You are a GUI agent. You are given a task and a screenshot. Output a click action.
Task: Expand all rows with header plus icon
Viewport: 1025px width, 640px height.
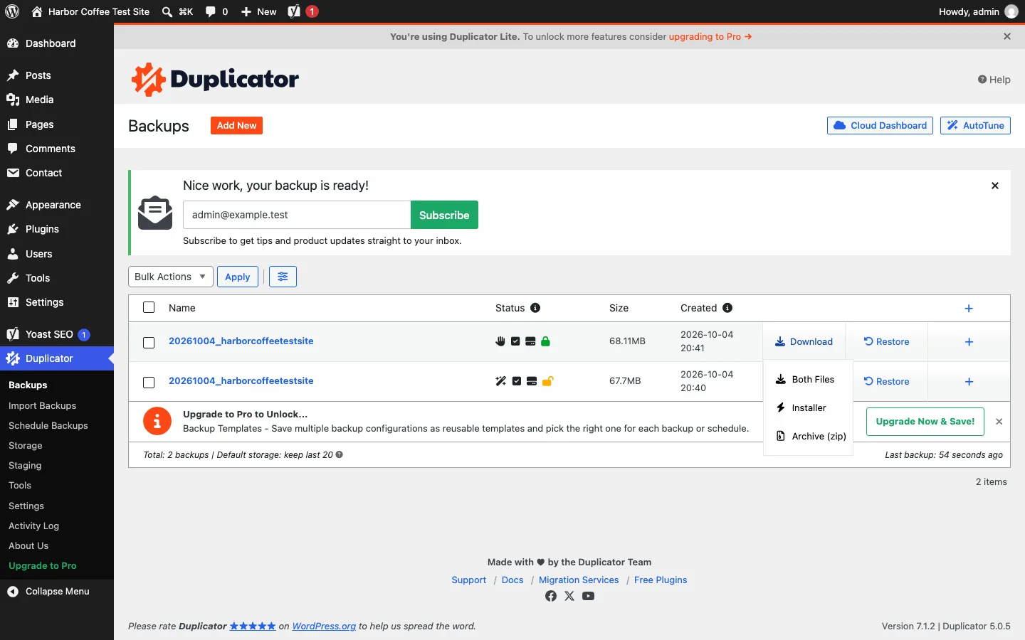969,308
